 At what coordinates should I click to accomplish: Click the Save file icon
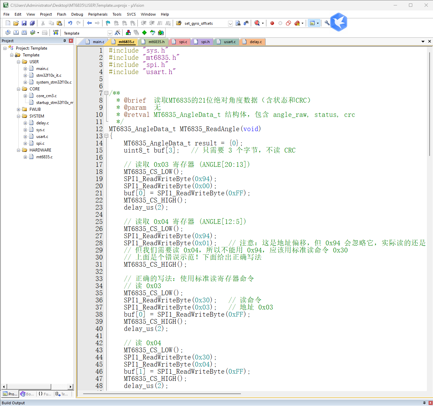24,23
